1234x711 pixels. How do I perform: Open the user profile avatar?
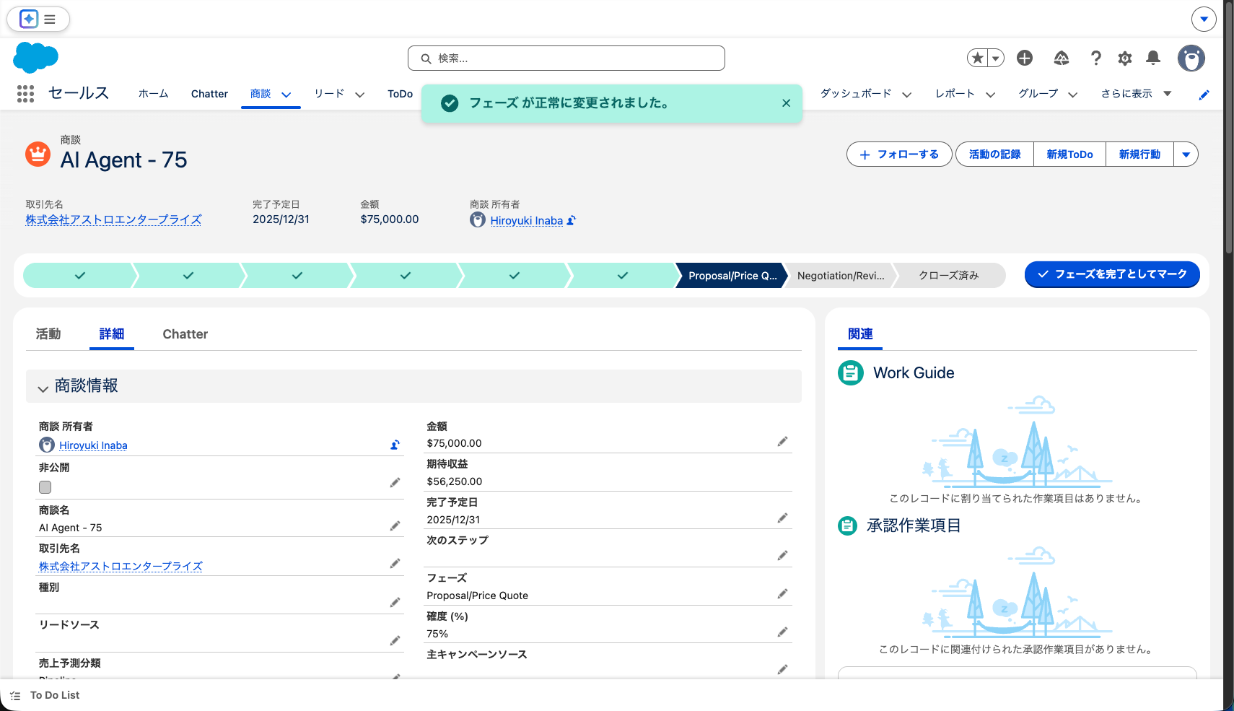click(x=1191, y=58)
